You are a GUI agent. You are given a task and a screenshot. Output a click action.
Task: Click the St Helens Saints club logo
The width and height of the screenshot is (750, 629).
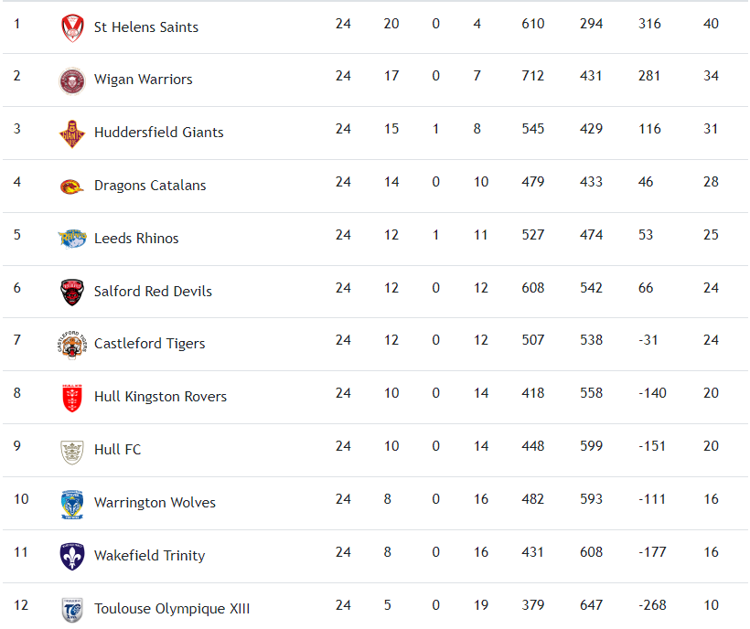pos(71,28)
